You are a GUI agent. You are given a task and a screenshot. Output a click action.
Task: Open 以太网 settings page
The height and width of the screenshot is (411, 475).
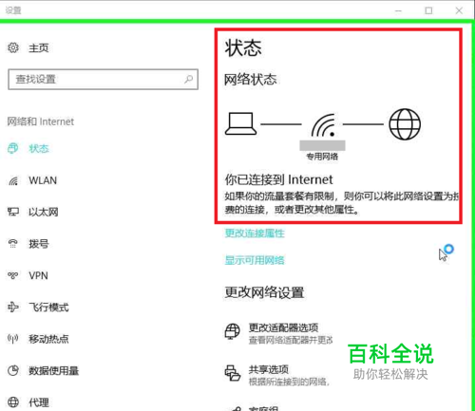(44, 212)
